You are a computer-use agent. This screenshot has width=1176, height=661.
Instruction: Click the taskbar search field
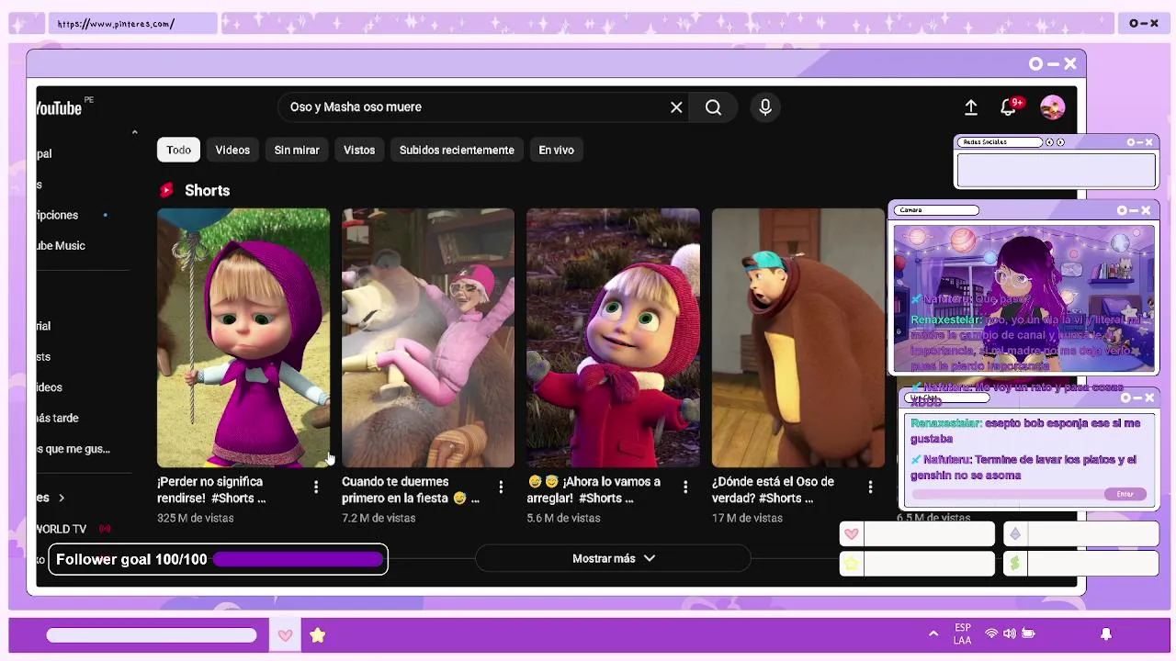tap(152, 635)
